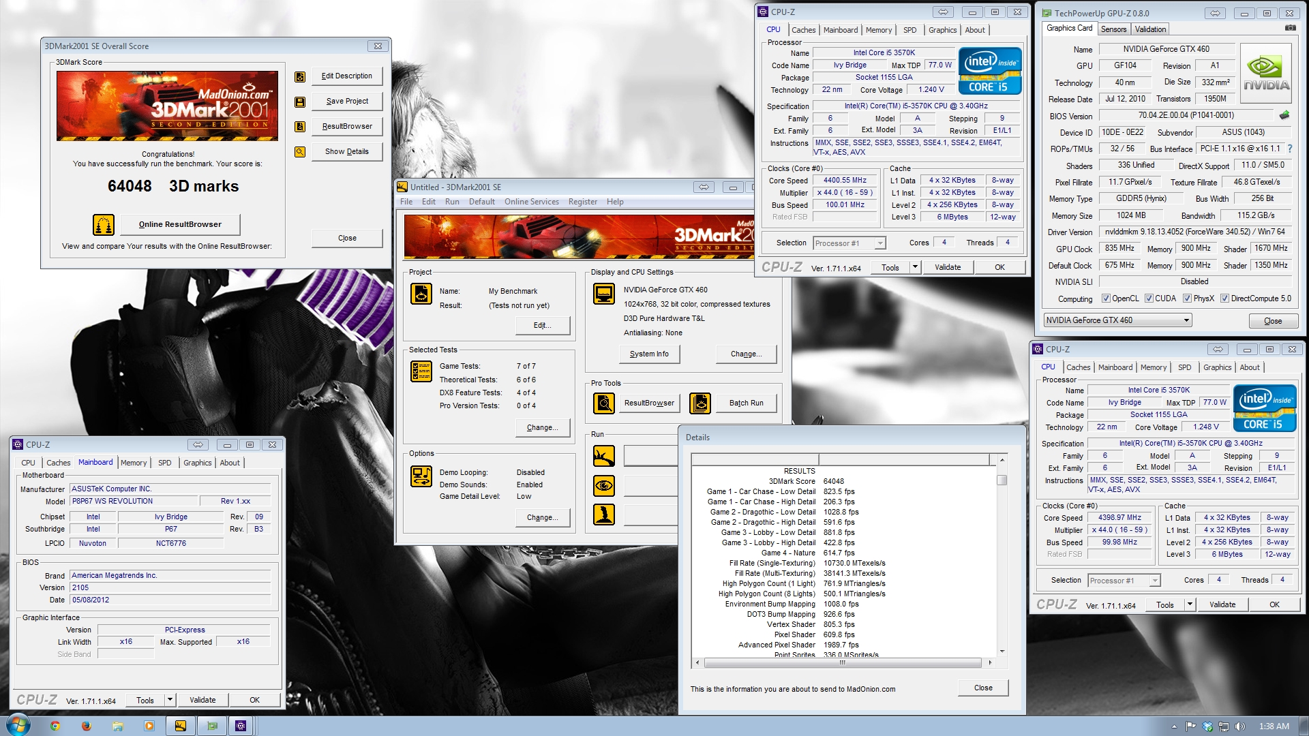This screenshot has width=1309, height=736.
Task: Click the BIOS Version field in GPU-Z
Action: point(1186,115)
